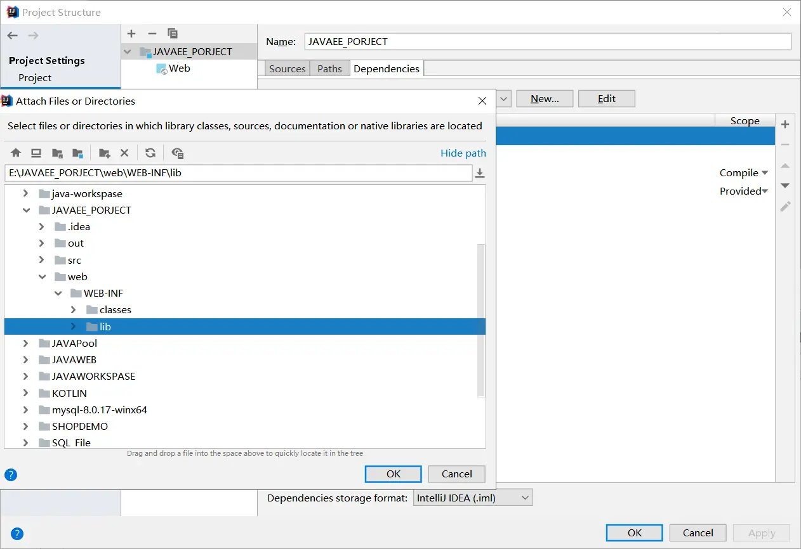The image size is (801, 549).
Task: Expand the java-workspase folder
Action: click(25, 193)
